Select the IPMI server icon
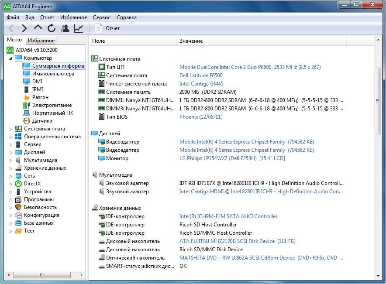 point(26,89)
